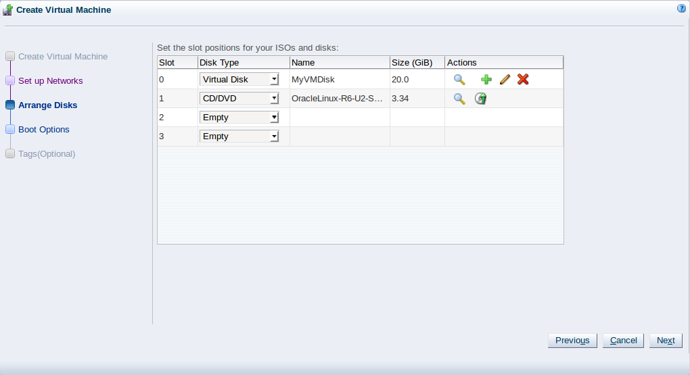
Task: Click the Create Virtual Machine wizard step
Action: (63, 56)
